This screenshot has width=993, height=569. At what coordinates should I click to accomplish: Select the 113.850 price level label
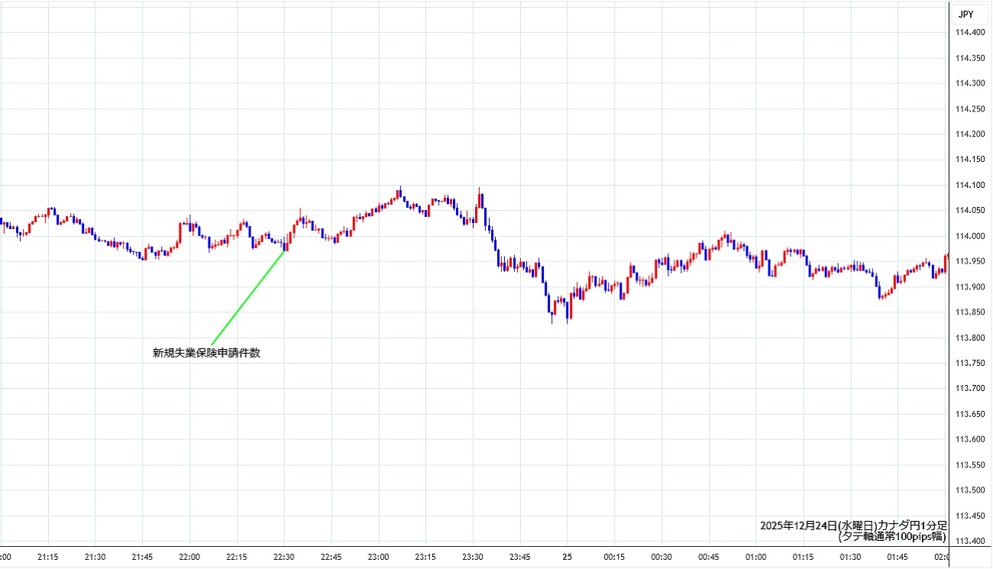pos(970,312)
